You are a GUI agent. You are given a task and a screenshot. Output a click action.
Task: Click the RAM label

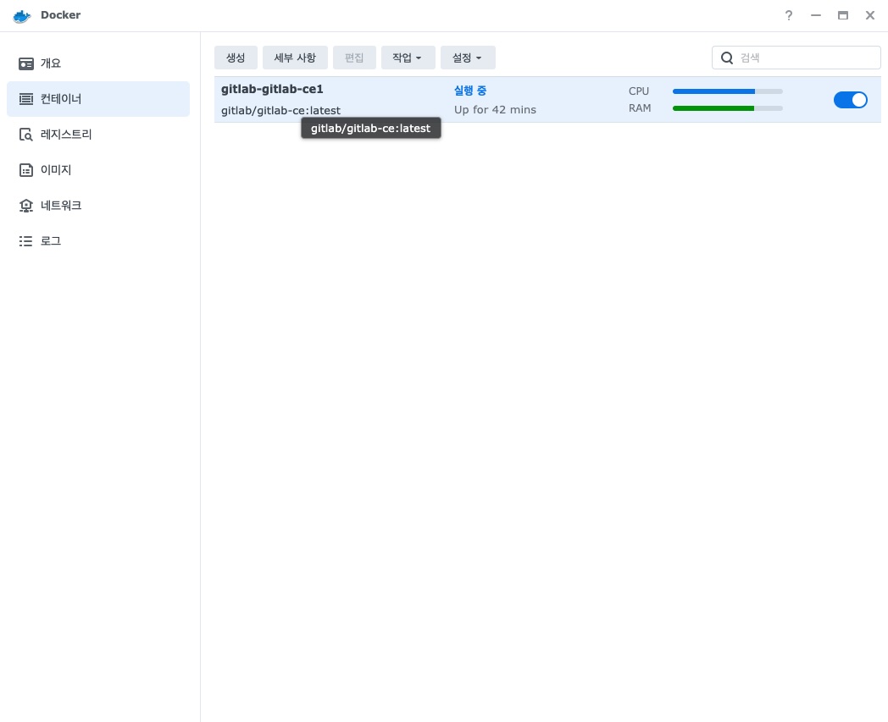click(x=640, y=108)
